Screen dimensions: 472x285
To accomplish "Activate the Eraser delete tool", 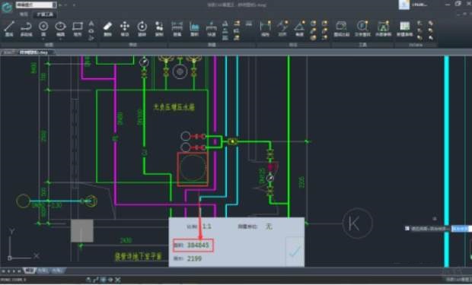I will click(x=107, y=29).
